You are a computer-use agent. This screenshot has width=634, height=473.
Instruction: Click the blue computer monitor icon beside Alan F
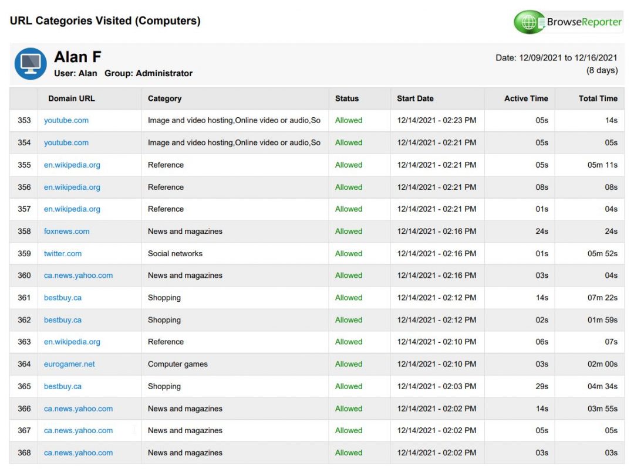[30, 64]
